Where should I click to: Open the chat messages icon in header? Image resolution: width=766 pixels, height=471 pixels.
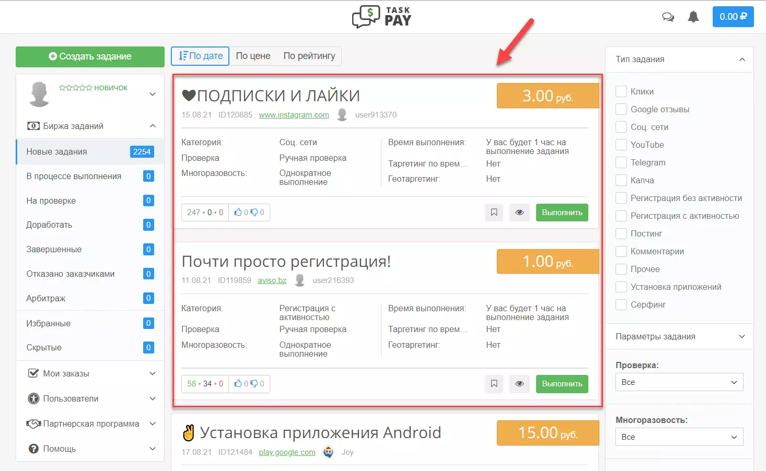(668, 17)
